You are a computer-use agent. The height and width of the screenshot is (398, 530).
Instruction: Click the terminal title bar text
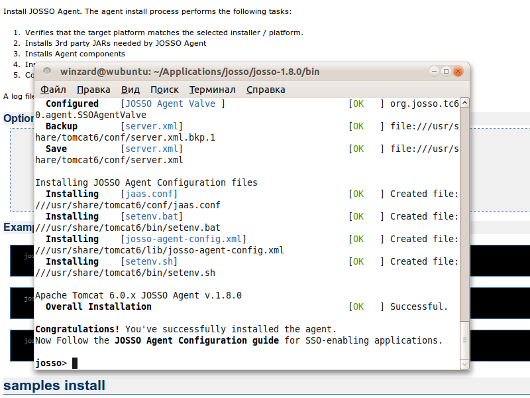(189, 72)
